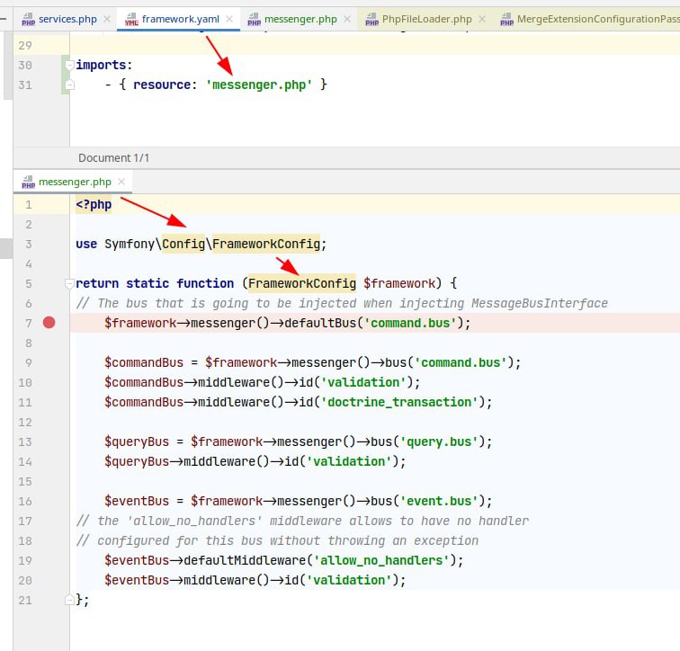This screenshot has height=651, width=680.
Task: Click FrameworkConfig type hint on line 5
Action: click(302, 283)
